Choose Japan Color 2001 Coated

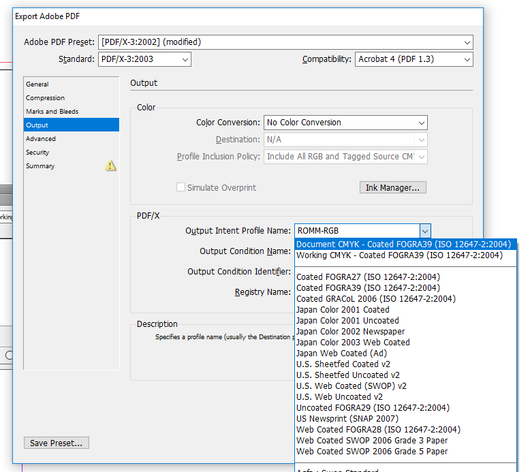click(405, 309)
